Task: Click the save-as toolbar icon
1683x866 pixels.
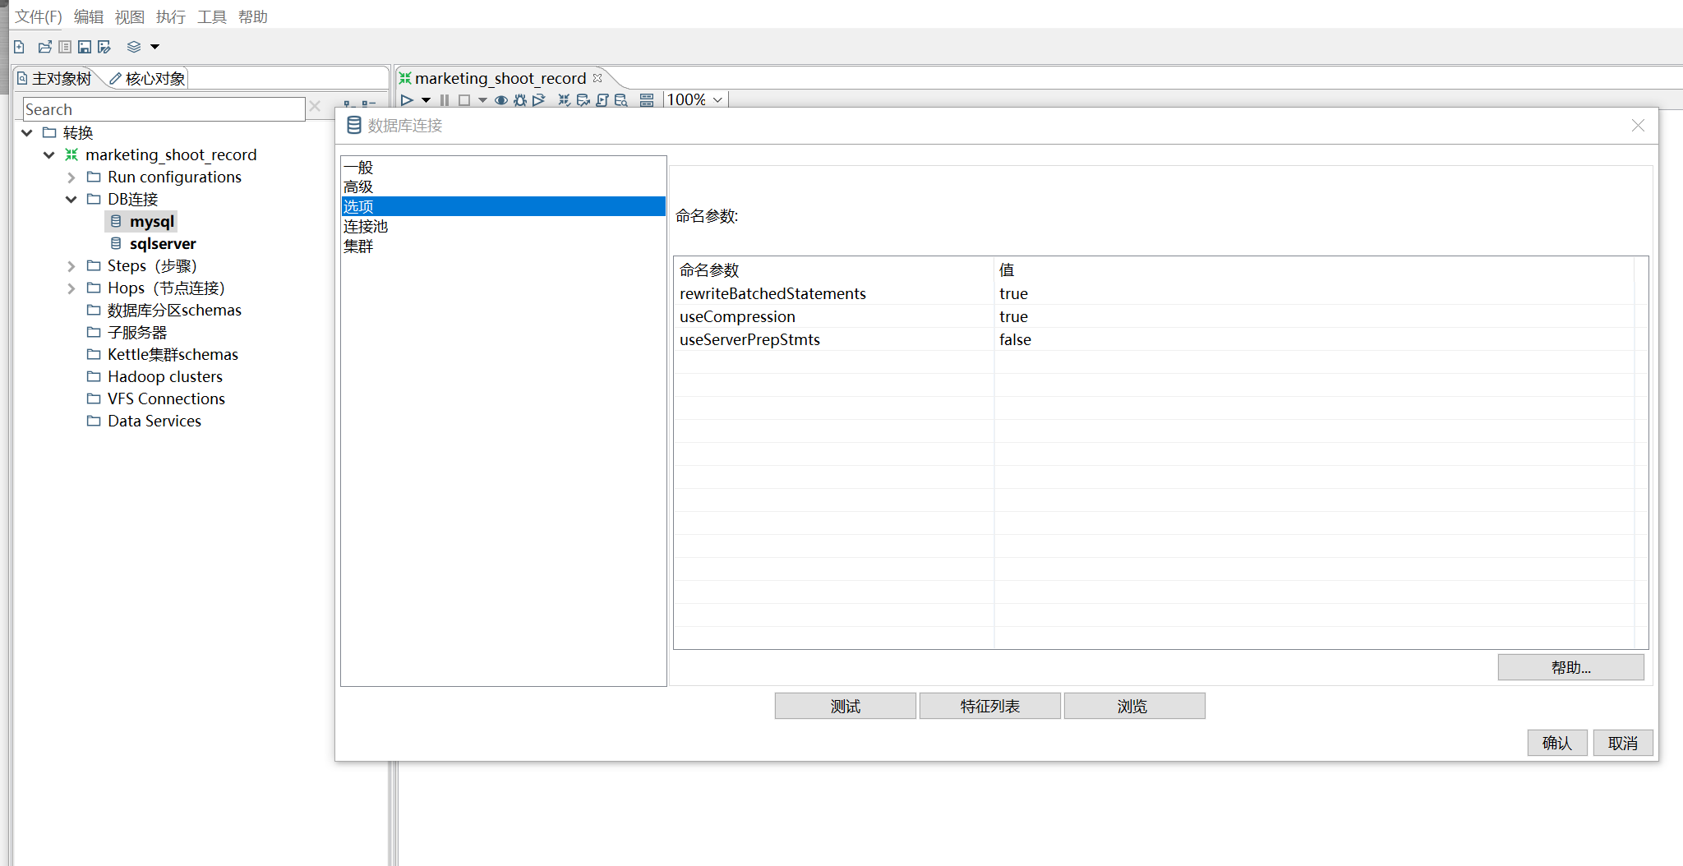Action: tap(104, 47)
